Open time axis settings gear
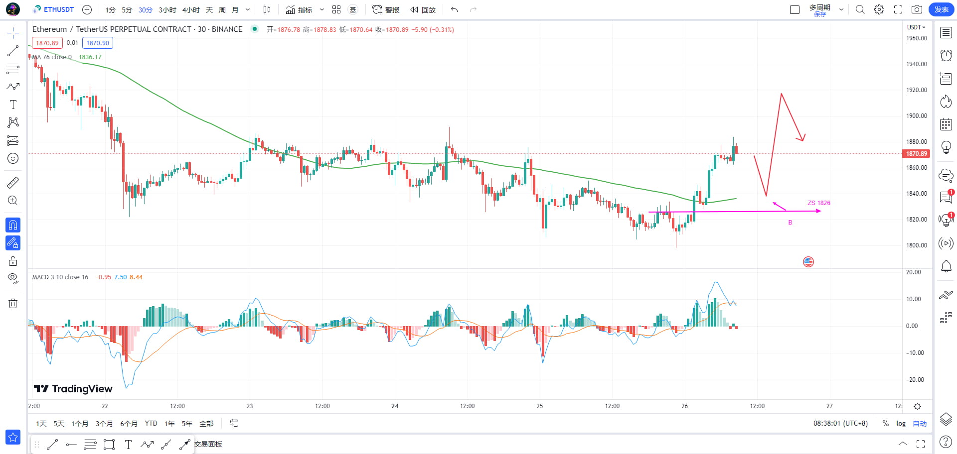The height and width of the screenshot is (454, 957). click(917, 406)
